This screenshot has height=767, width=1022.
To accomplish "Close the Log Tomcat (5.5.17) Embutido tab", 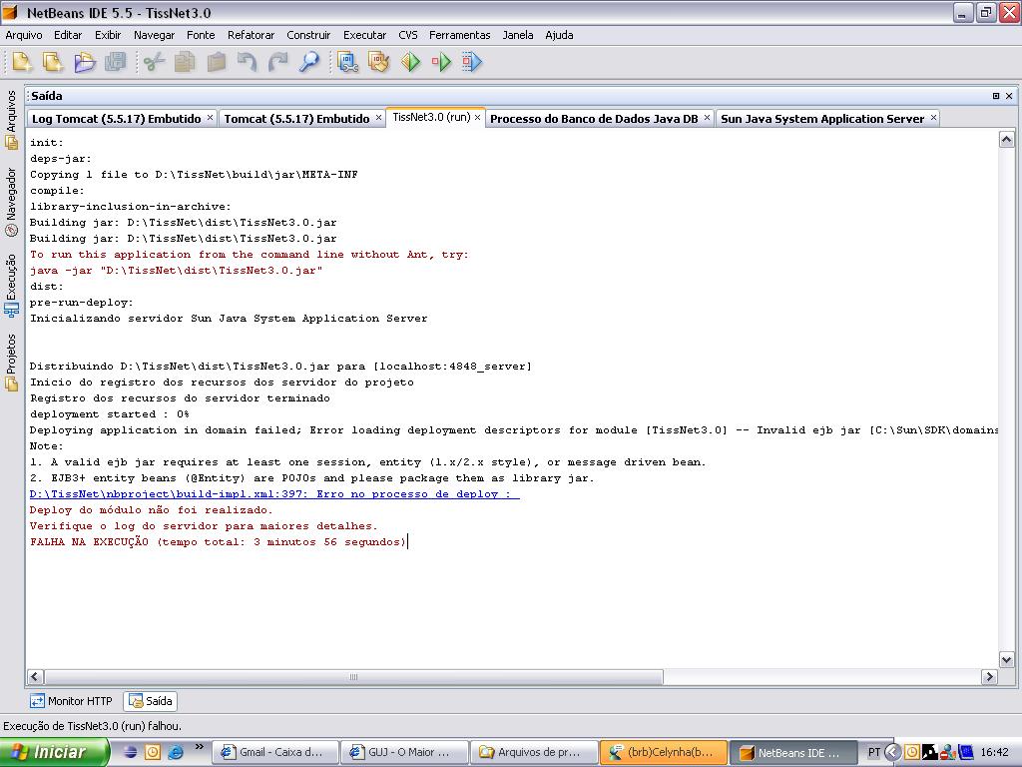I will (210, 118).
